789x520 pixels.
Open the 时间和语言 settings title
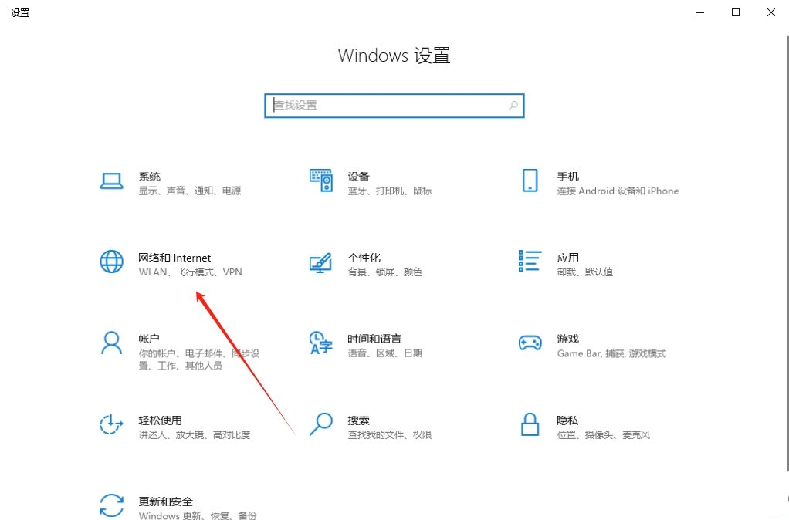(x=374, y=339)
